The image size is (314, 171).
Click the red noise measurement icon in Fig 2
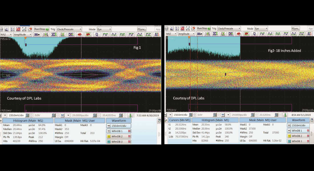pos(239,34)
